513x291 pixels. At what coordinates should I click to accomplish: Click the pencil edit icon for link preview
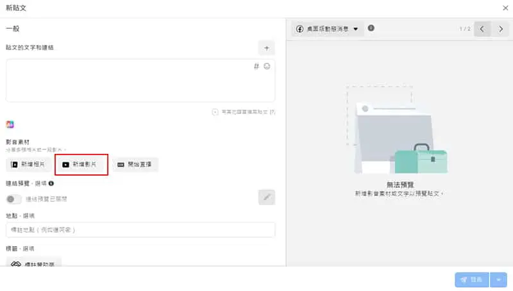pyautogui.click(x=267, y=197)
